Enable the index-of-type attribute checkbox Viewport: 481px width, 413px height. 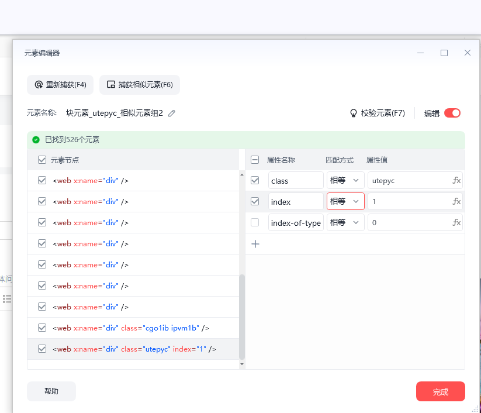[x=255, y=222]
